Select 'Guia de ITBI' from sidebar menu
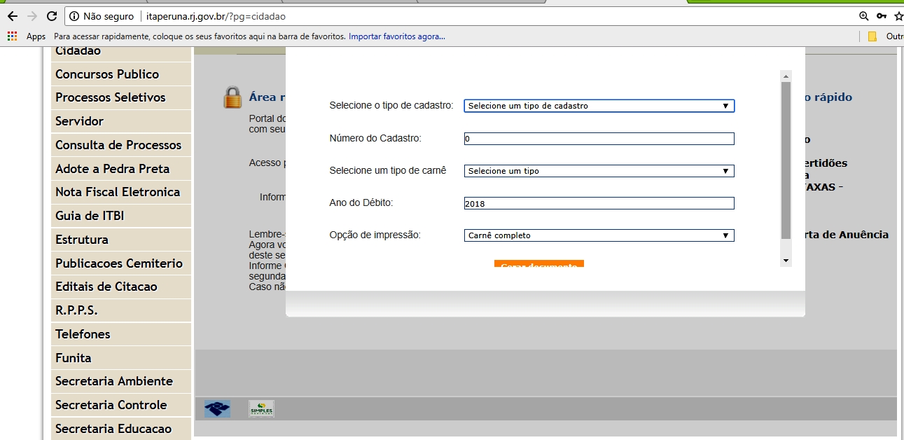 tap(90, 216)
